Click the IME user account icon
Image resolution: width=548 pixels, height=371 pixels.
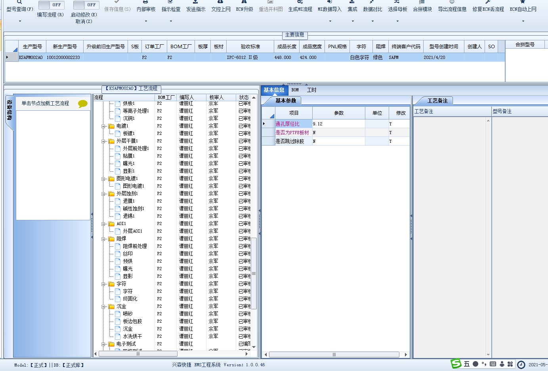502,364
